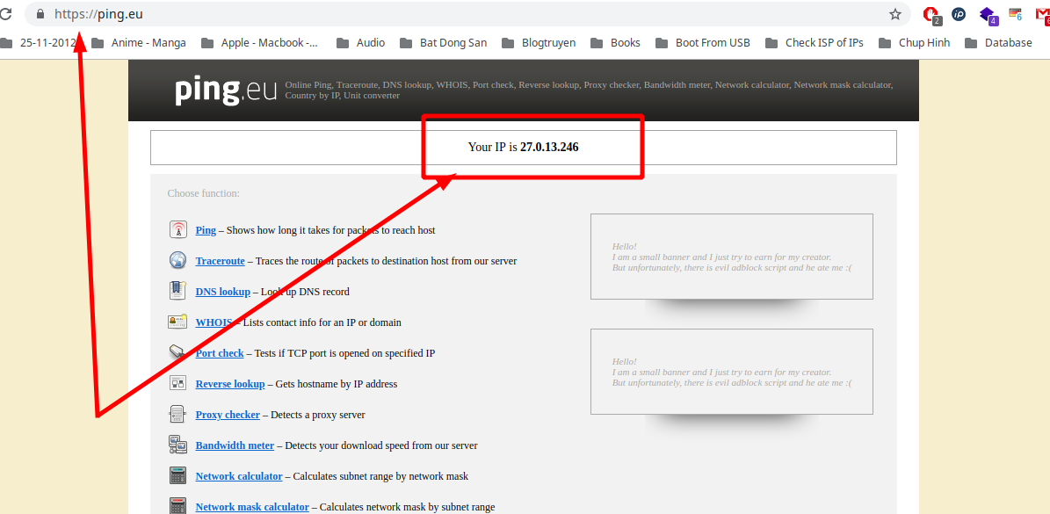Click the Port check plug icon
Screen dimensions: 1050x514
click(x=177, y=352)
